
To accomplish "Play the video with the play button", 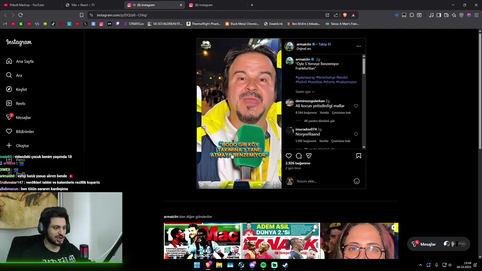I will 201,185.
